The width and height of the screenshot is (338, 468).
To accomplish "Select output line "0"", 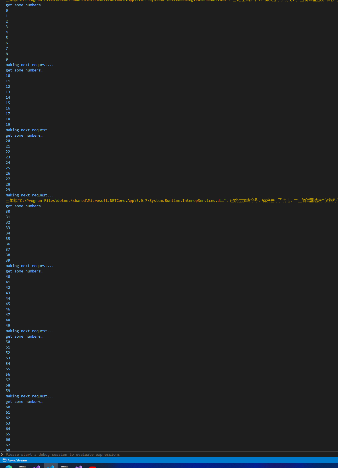I will tap(7, 11).
